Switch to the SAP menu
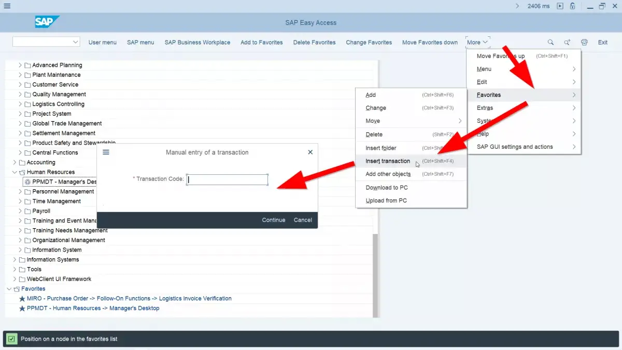 pos(140,43)
